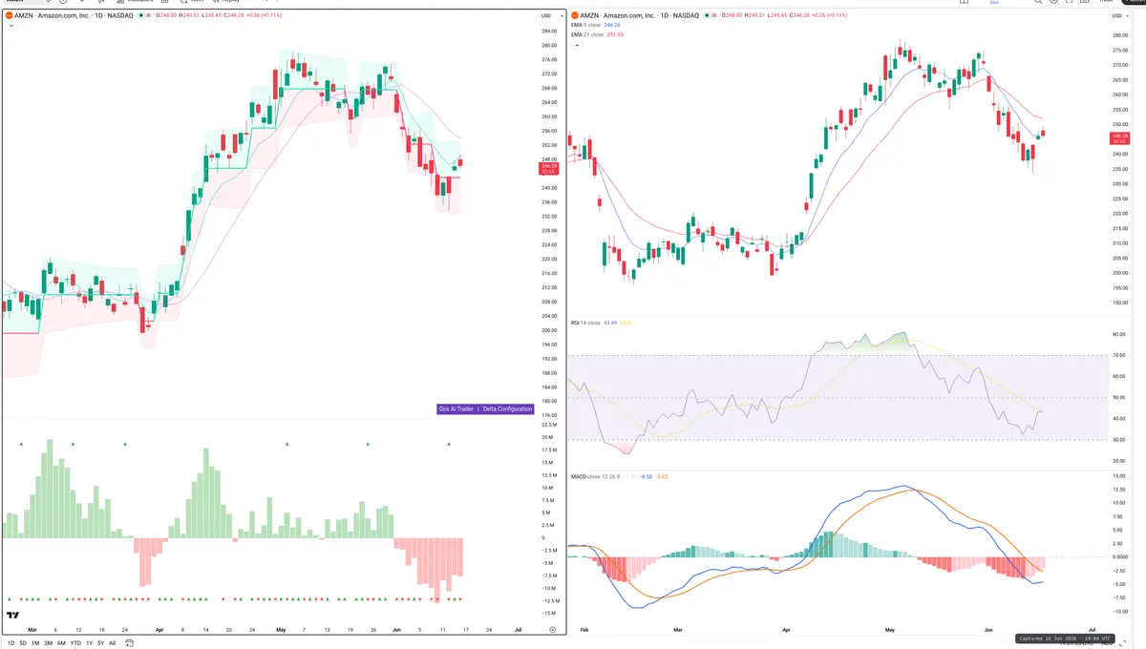Select the MACD close 12 26 9 legend

596,475
